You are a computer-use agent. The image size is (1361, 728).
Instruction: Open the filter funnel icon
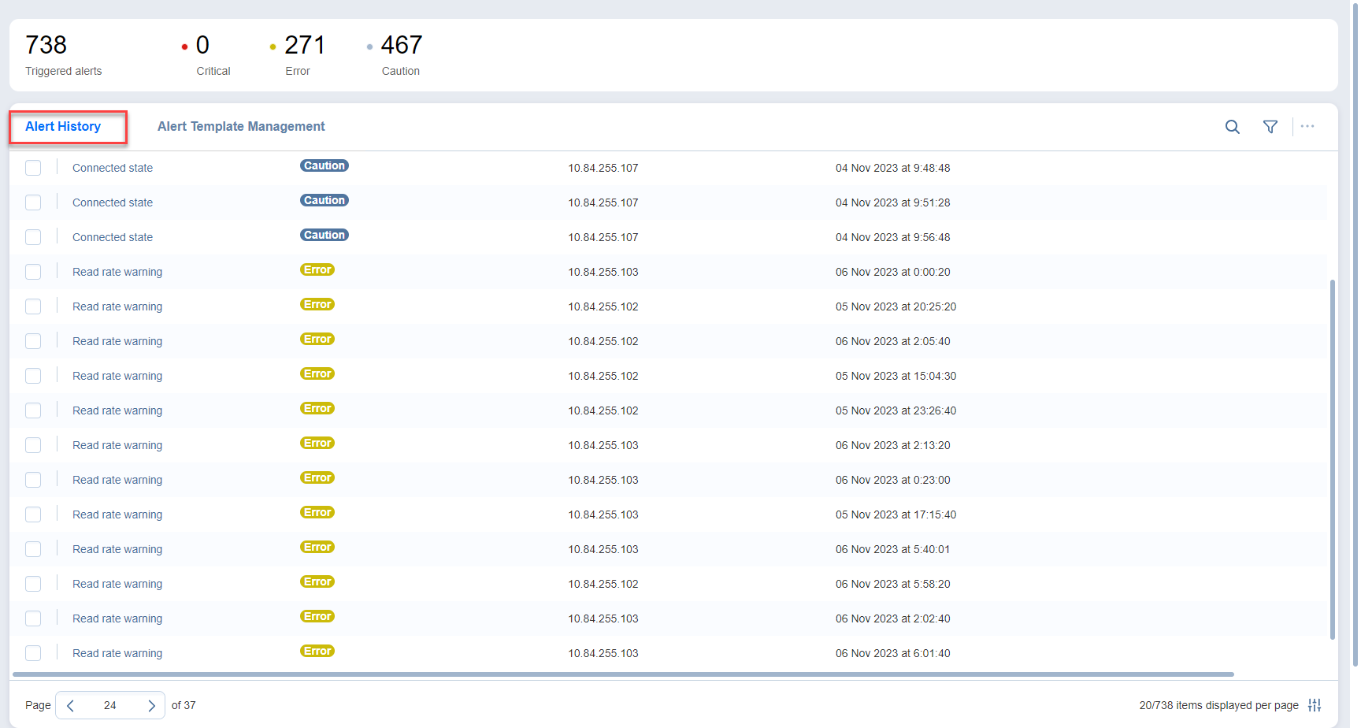pos(1270,127)
